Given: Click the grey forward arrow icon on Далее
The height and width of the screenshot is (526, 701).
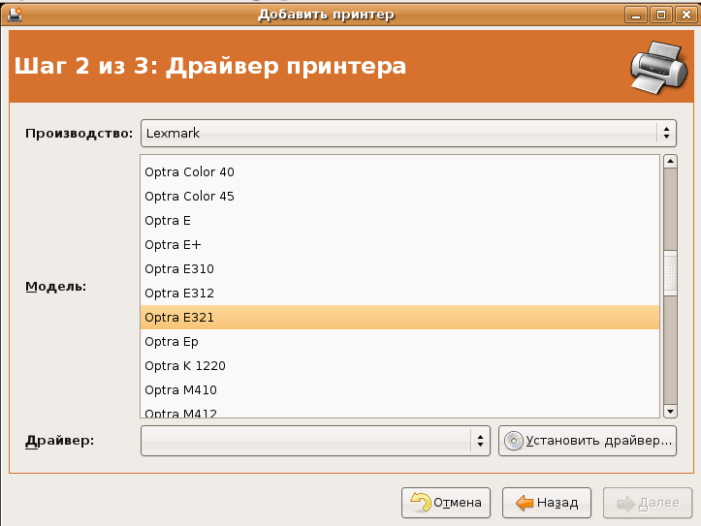Looking at the screenshot, I should (626, 504).
